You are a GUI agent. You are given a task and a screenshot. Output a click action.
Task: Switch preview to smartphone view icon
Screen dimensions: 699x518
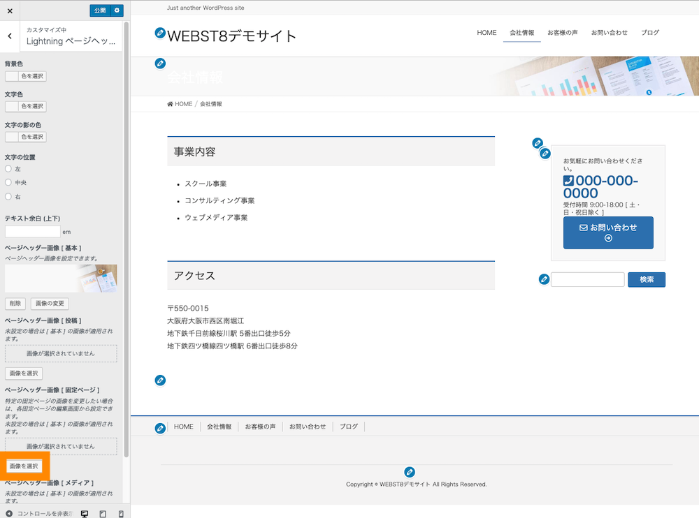pyautogui.click(x=120, y=513)
